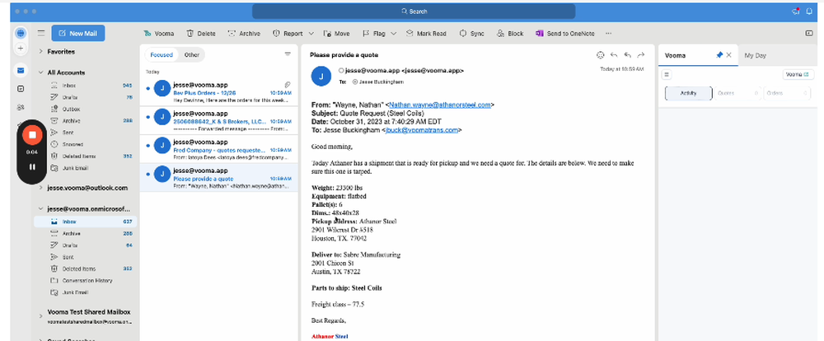Click the Sync toolbar button
Image resolution: width=824 pixels, height=341 pixels.
pos(471,33)
